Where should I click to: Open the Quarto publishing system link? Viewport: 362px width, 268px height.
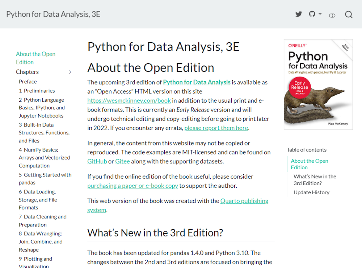244,201
